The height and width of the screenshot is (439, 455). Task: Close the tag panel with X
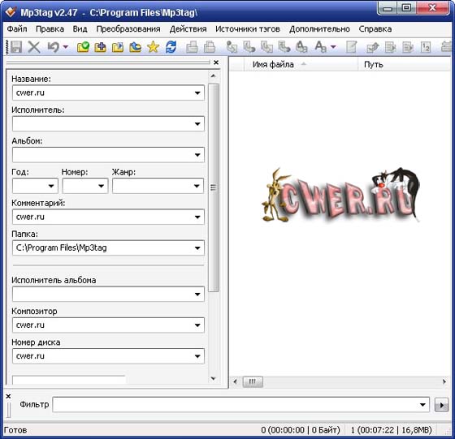click(x=216, y=62)
